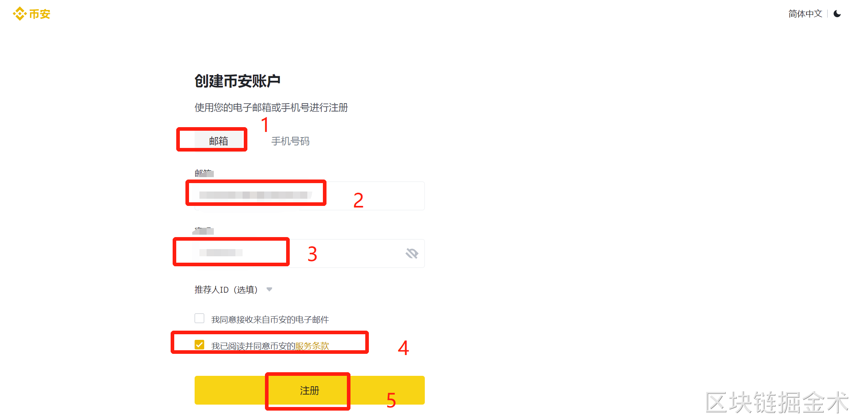Screen dimensions: 852x417
Task: Click the 区块链掘金术 watermark text
Action: pos(777,402)
